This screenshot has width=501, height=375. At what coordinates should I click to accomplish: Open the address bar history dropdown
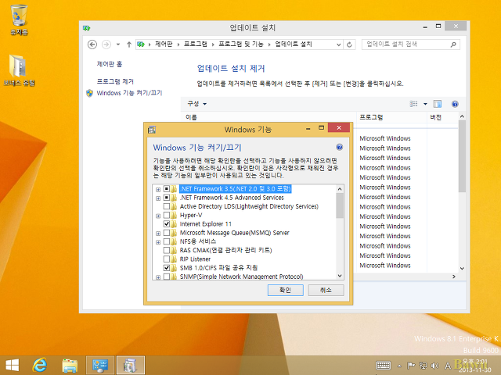click(x=339, y=45)
